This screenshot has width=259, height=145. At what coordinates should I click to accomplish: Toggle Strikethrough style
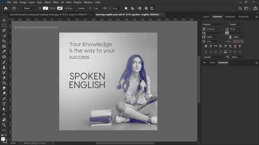pyautogui.click(x=240, y=46)
